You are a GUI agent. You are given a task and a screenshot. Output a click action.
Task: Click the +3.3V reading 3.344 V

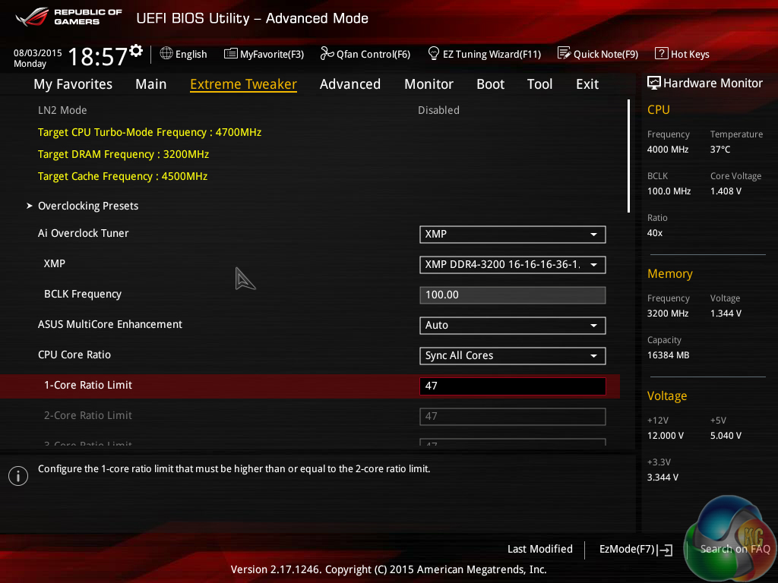pos(663,477)
